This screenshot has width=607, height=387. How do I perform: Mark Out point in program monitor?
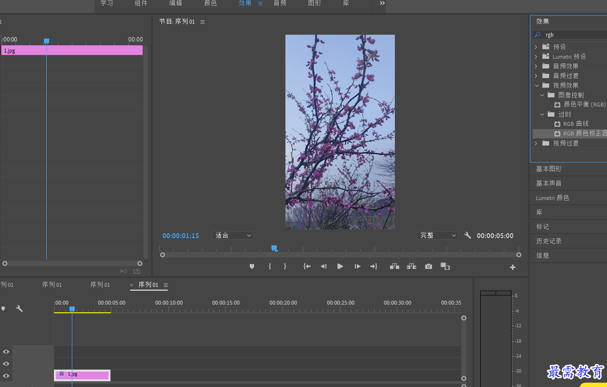(x=285, y=267)
